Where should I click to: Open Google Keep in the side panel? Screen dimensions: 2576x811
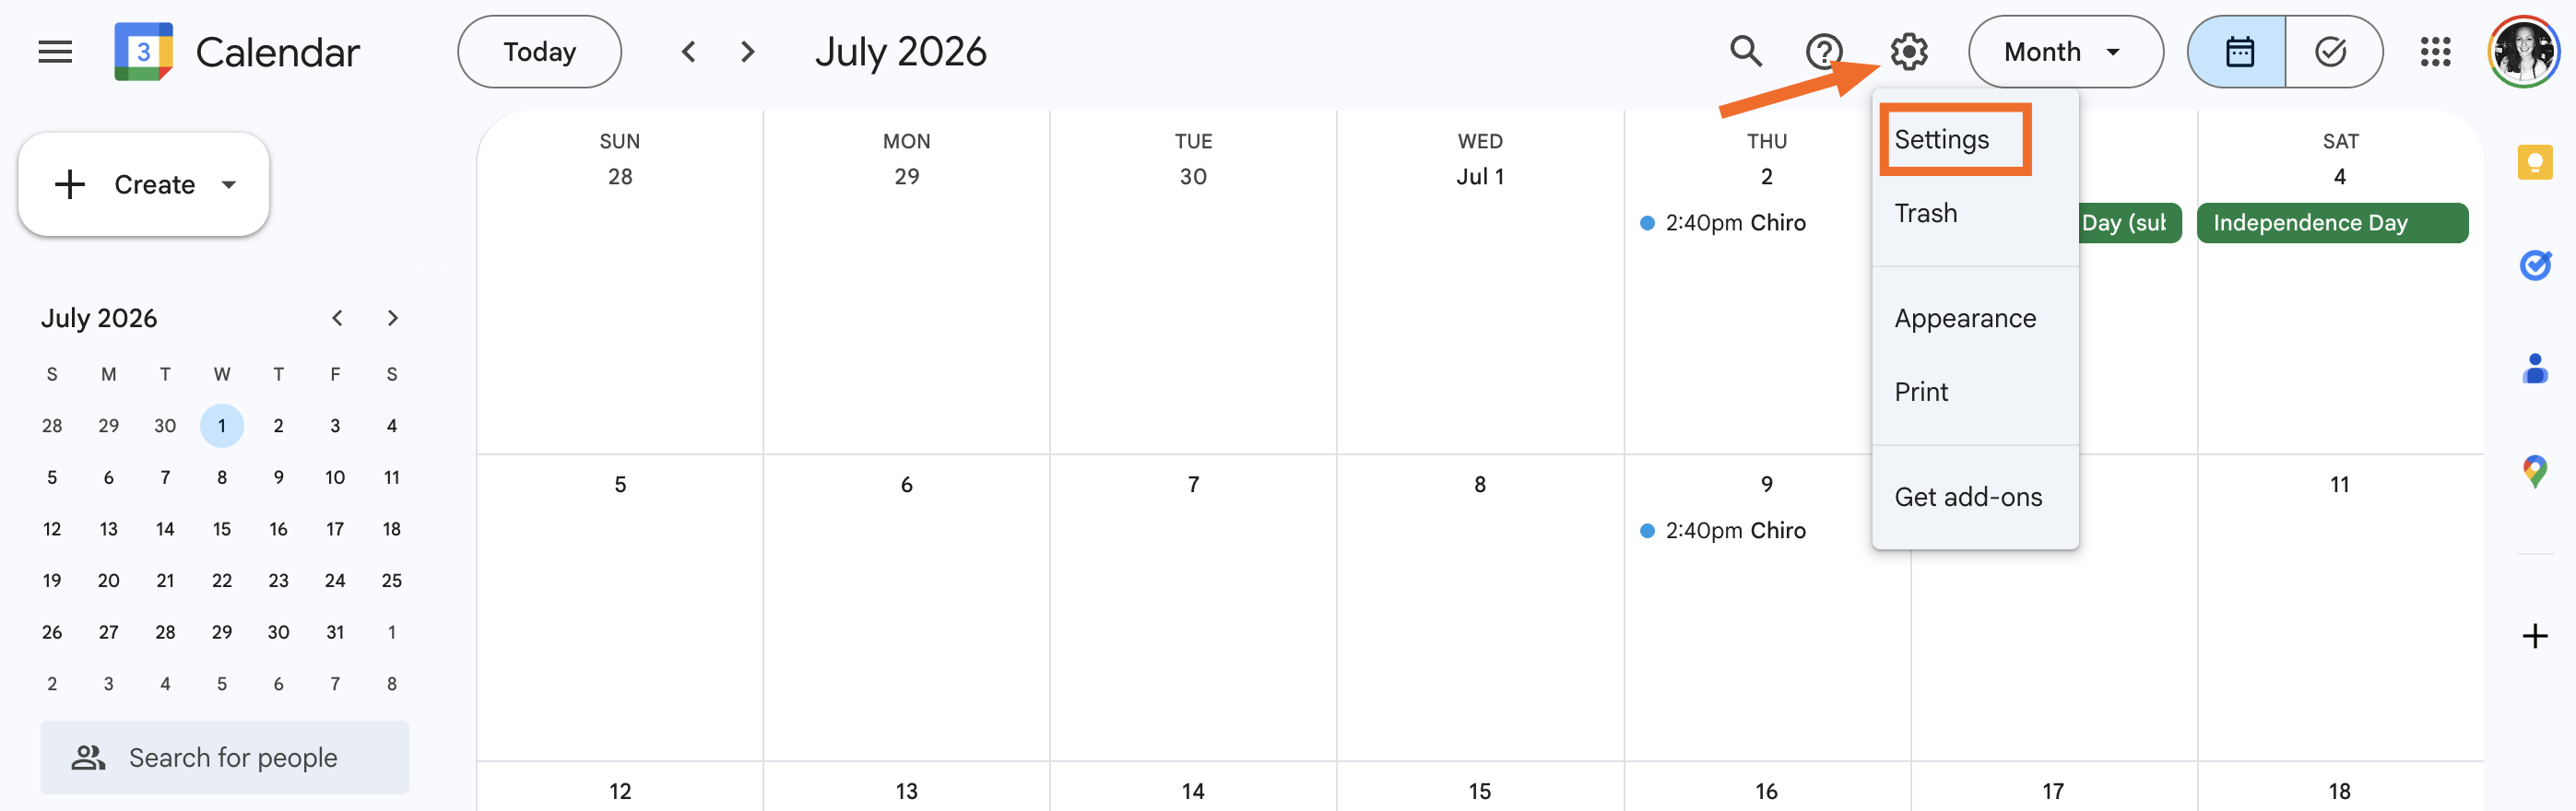tap(2536, 162)
